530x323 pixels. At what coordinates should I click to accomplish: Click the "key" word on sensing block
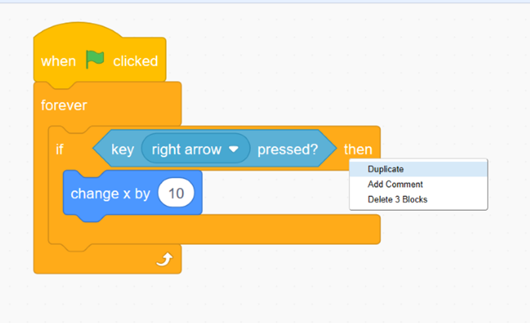(x=122, y=150)
